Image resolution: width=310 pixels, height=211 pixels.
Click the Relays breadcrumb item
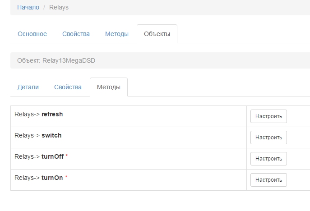click(59, 7)
